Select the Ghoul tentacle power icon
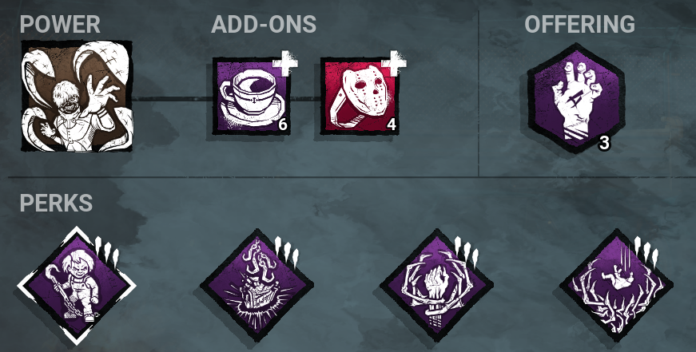The image size is (696, 352). [77, 97]
